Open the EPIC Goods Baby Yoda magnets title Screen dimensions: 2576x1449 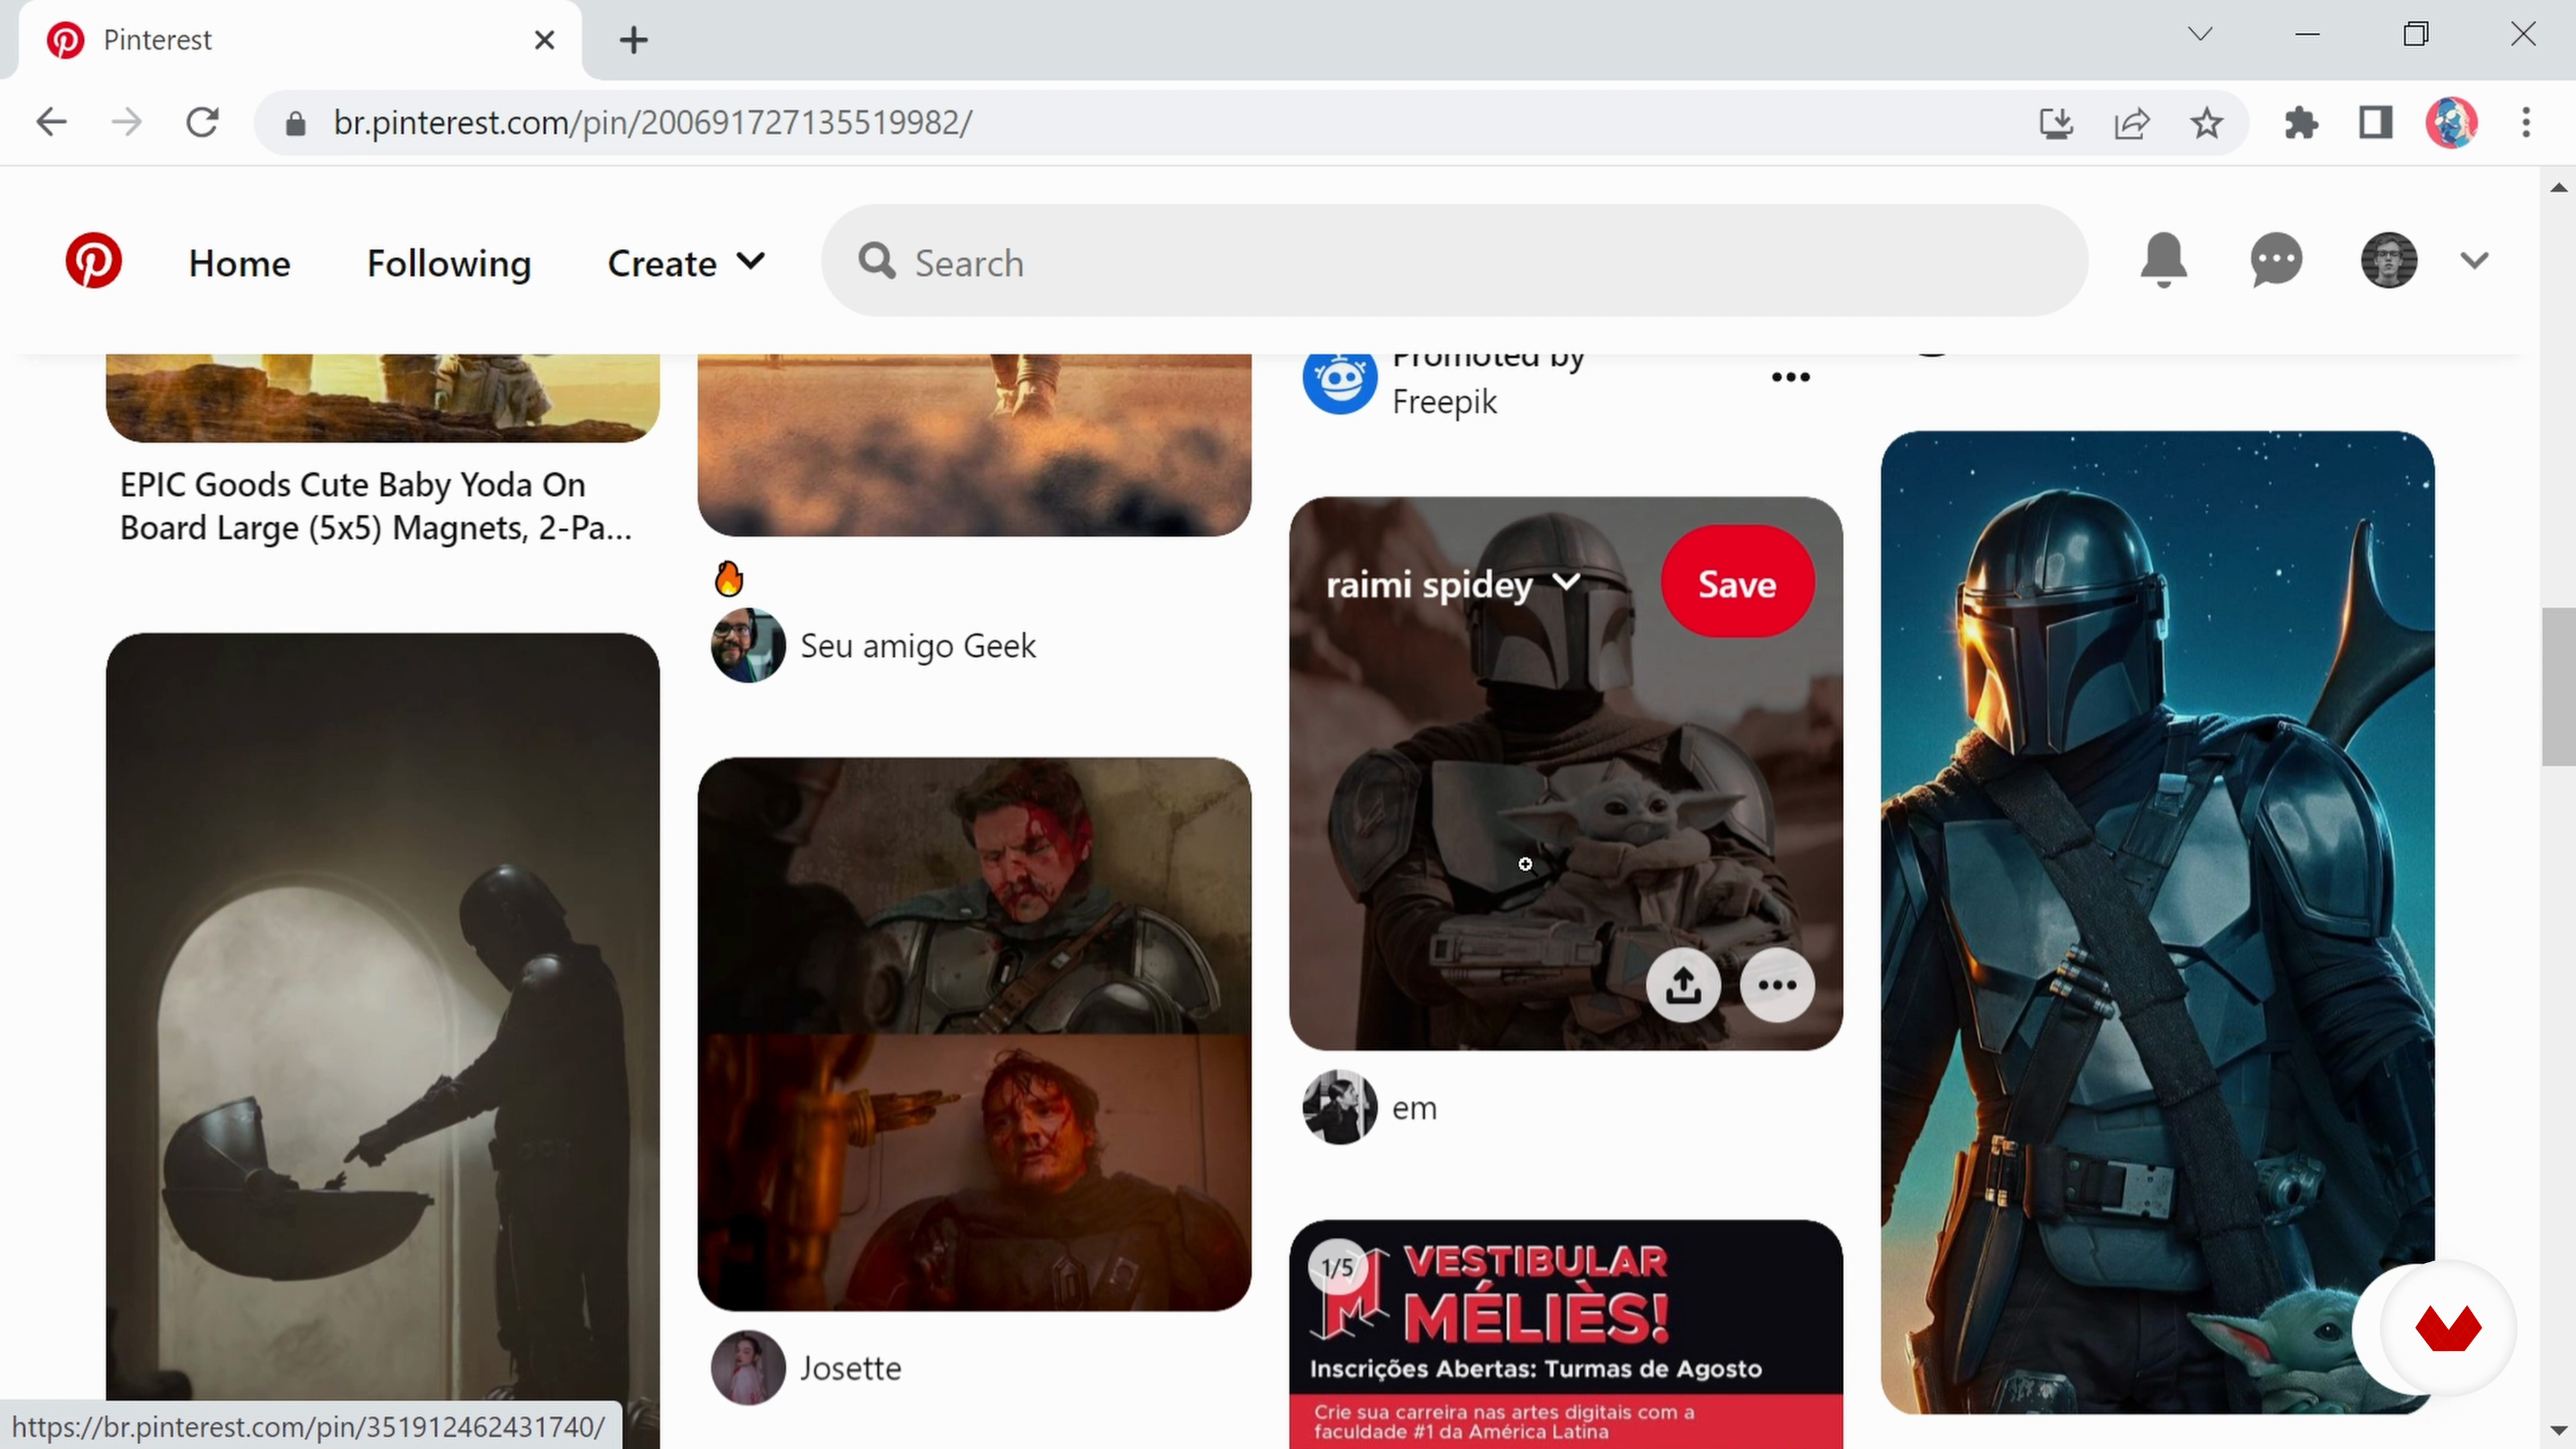coord(375,506)
